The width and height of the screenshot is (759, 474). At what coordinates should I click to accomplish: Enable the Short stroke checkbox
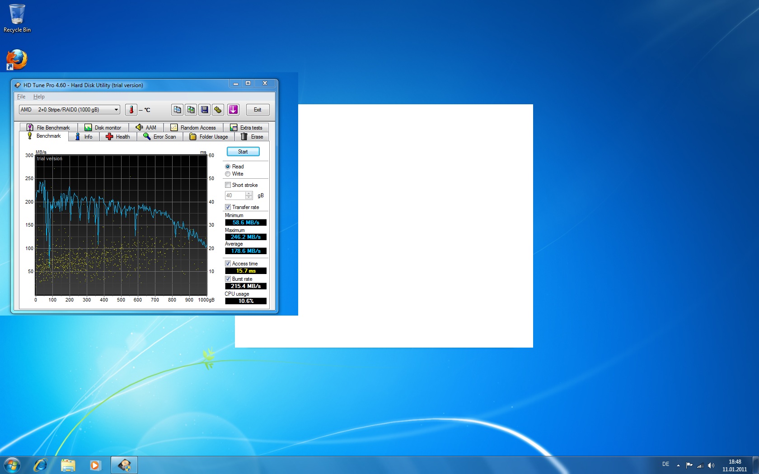[228, 185]
